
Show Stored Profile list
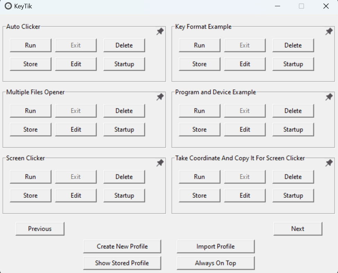coord(122,263)
